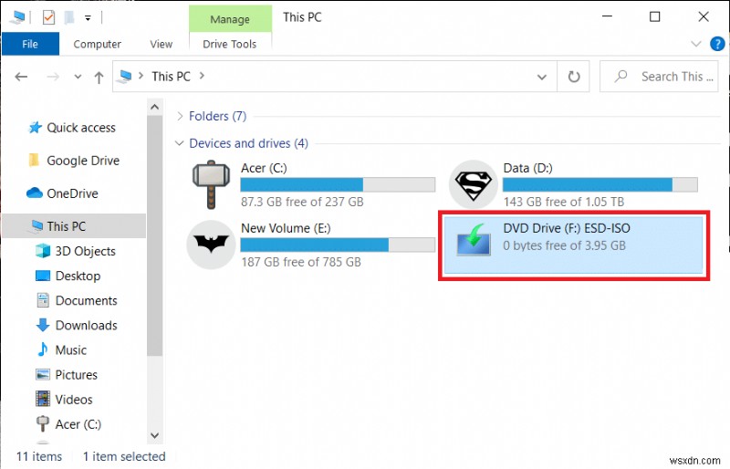Click the chevron after This PC breadcrumb

pos(202,76)
